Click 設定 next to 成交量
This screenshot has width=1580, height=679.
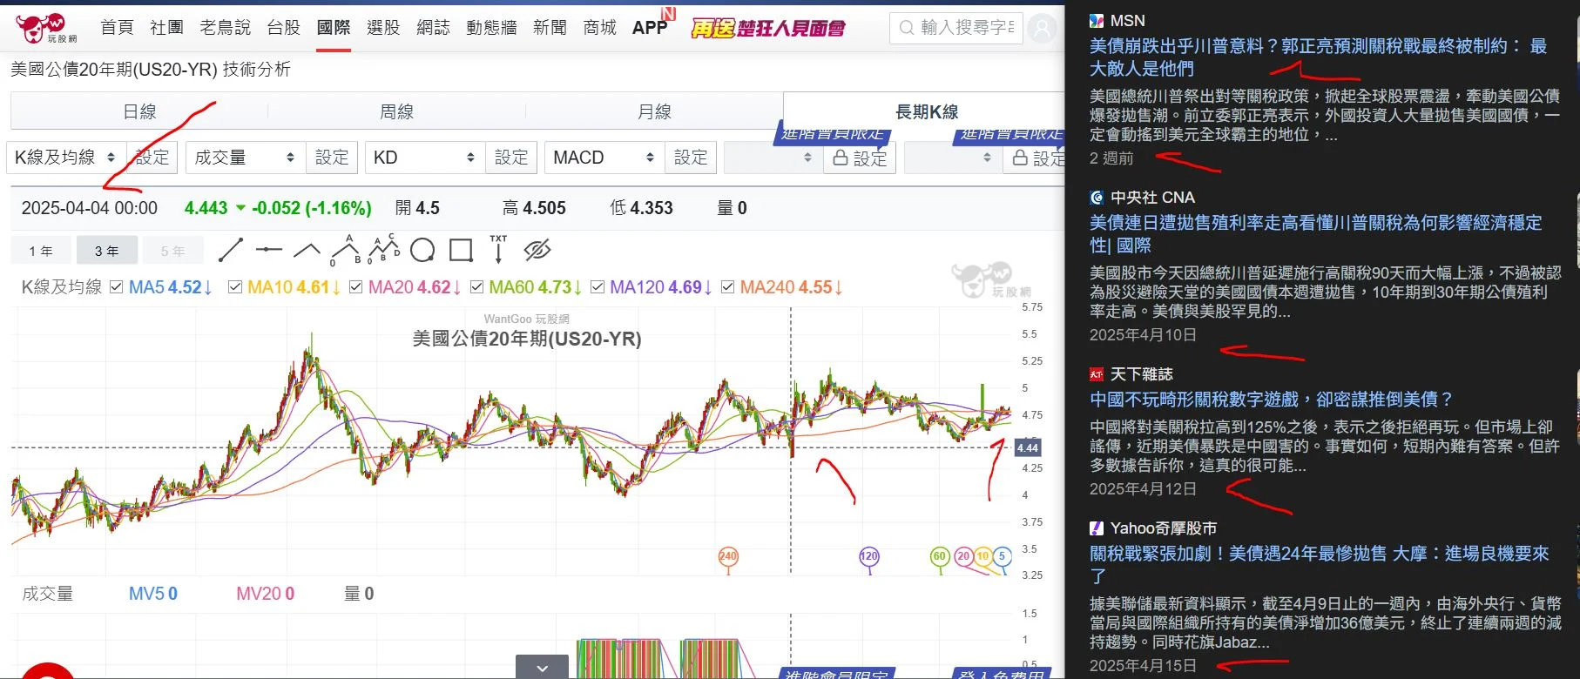[x=332, y=158]
